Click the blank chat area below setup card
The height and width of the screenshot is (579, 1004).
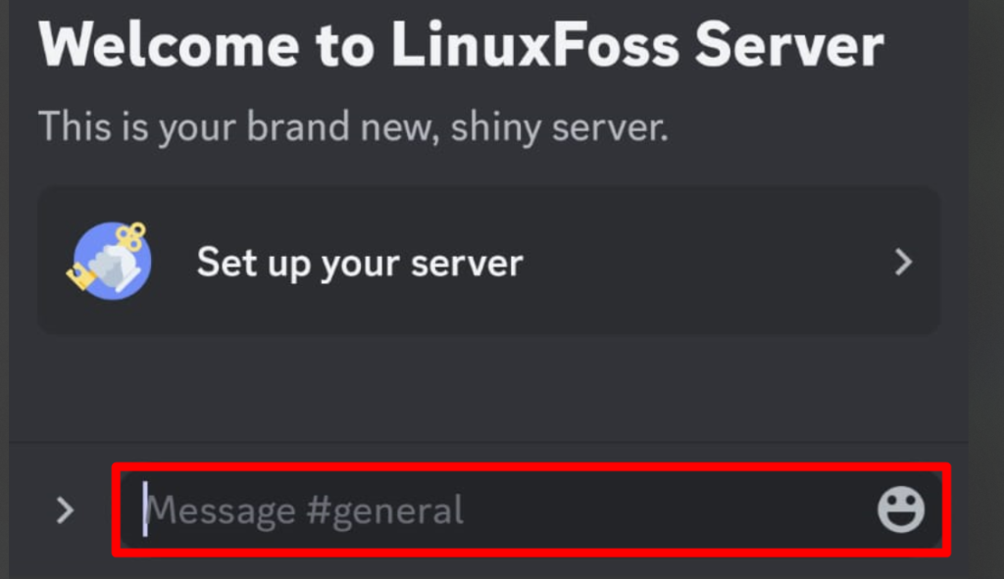489,387
